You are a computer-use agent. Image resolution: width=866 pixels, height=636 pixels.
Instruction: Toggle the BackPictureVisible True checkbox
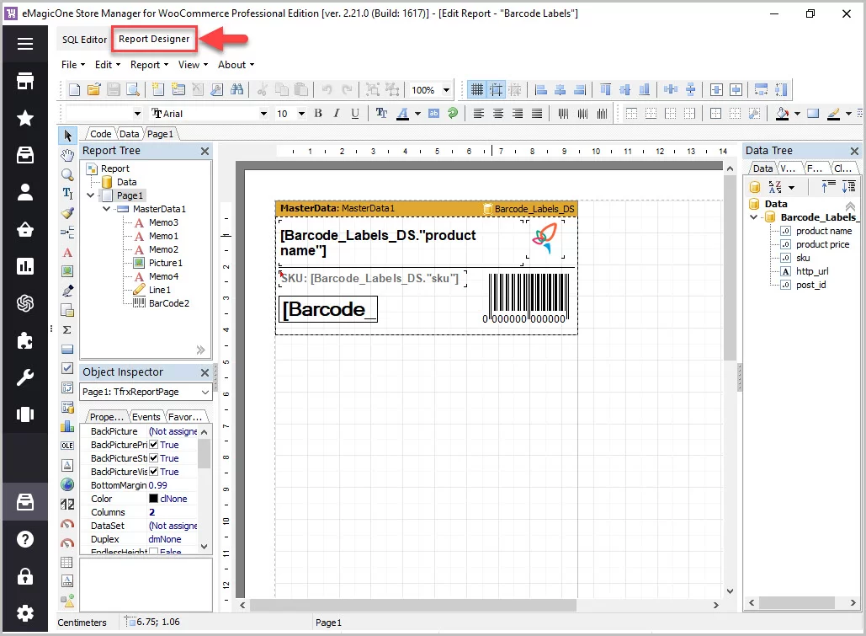(x=154, y=472)
